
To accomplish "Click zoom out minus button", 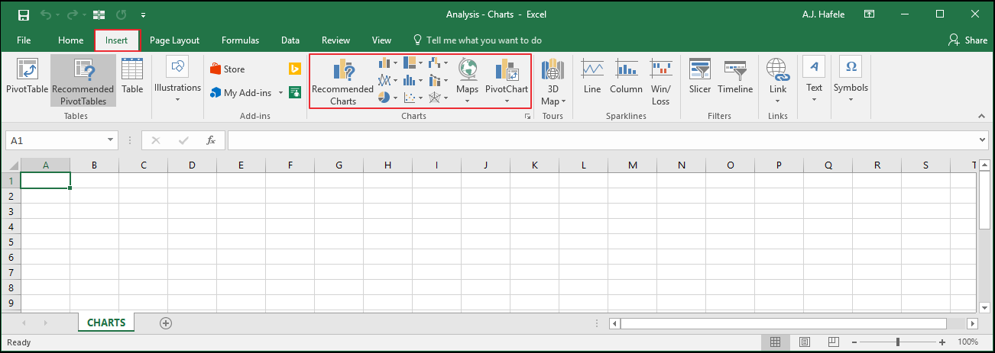I will tap(854, 342).
